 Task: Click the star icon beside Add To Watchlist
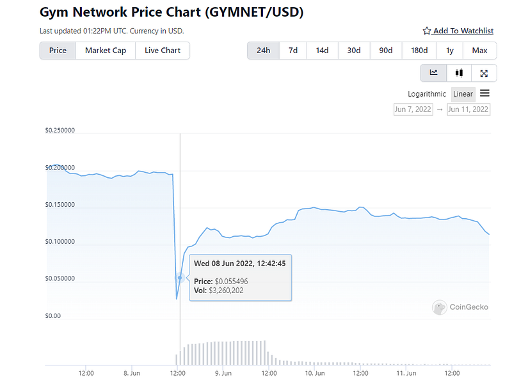pyautogui.click(x=427, y=31)
